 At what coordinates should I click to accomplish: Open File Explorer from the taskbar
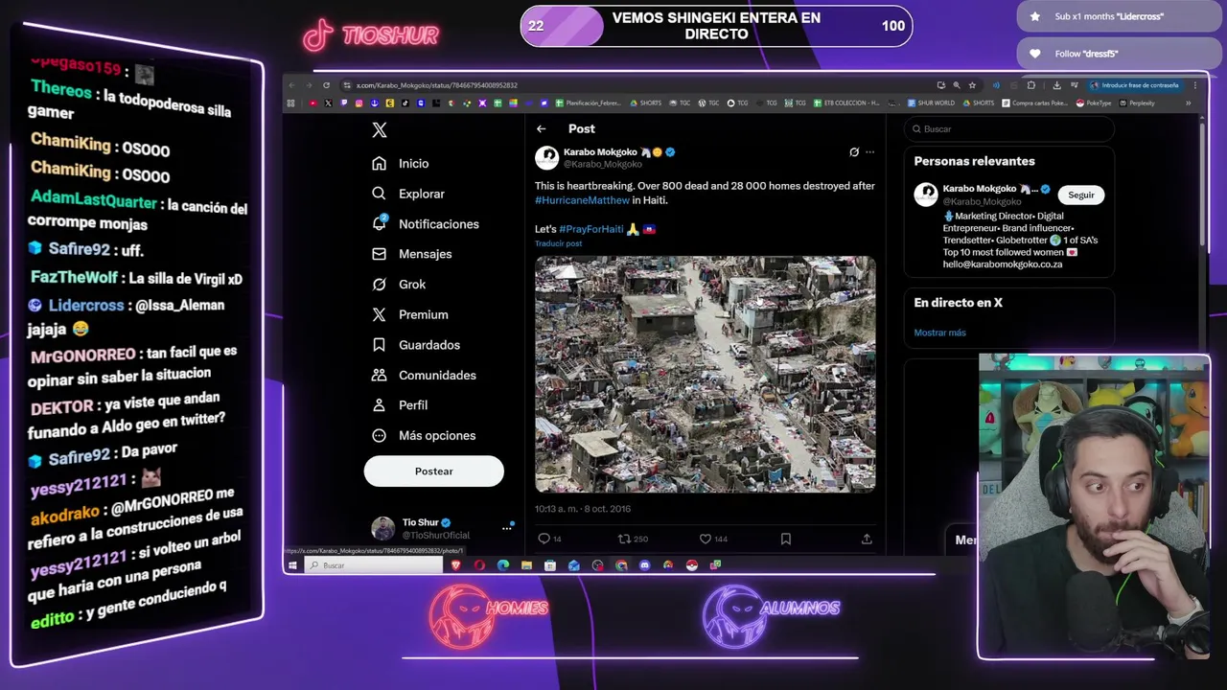point(526,565)
